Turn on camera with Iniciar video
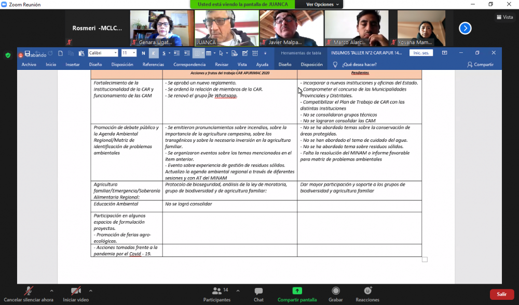The height and width of the screenshot is (305, 519). (76, 291)
